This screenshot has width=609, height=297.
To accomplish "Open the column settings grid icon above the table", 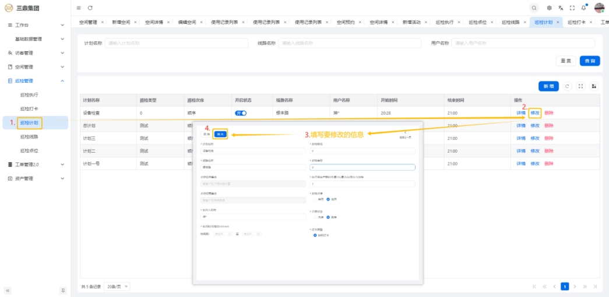I will pos(594,86).
